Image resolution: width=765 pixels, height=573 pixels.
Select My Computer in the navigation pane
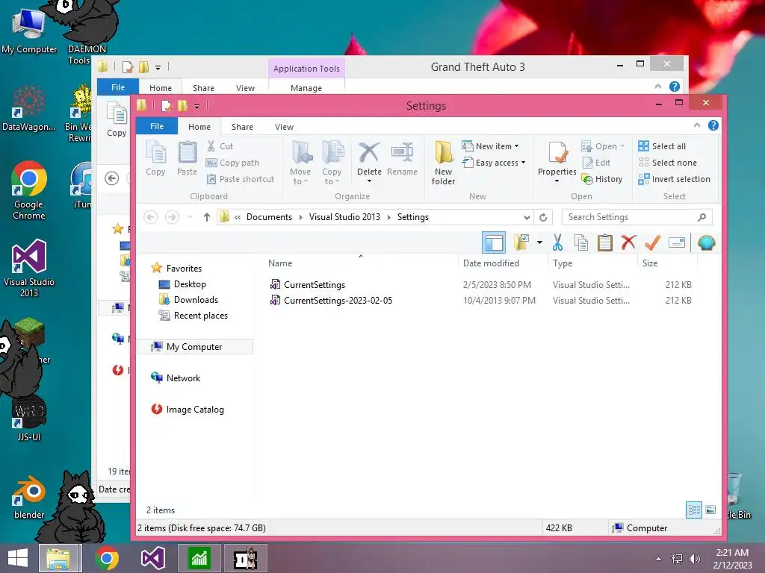[195, 347]
